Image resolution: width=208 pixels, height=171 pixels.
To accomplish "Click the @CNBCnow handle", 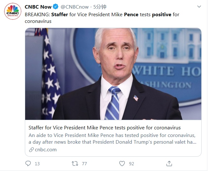I will click(75, 7).
